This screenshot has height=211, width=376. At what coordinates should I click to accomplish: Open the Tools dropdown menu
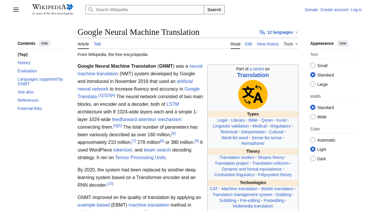pos(291,44)
